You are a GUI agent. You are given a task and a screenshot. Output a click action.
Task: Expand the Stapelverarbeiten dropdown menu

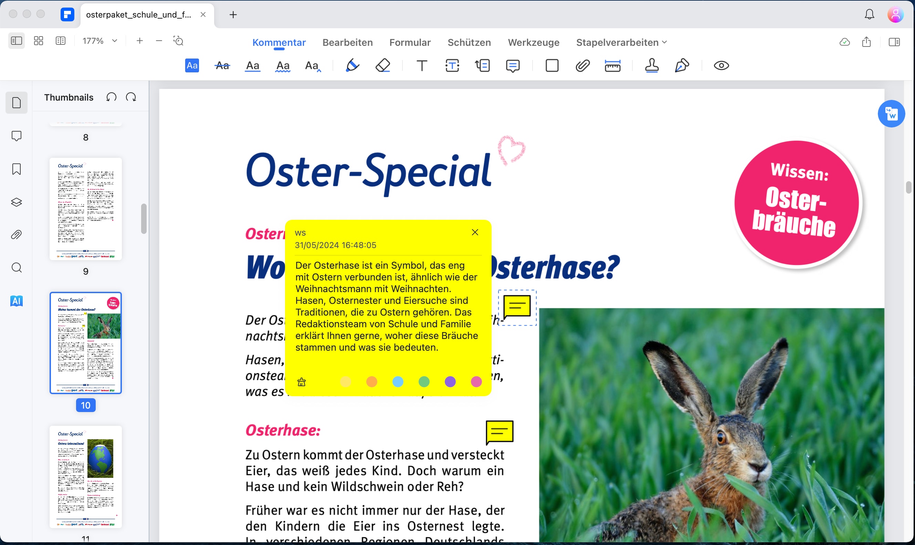(x=621, y=43)
